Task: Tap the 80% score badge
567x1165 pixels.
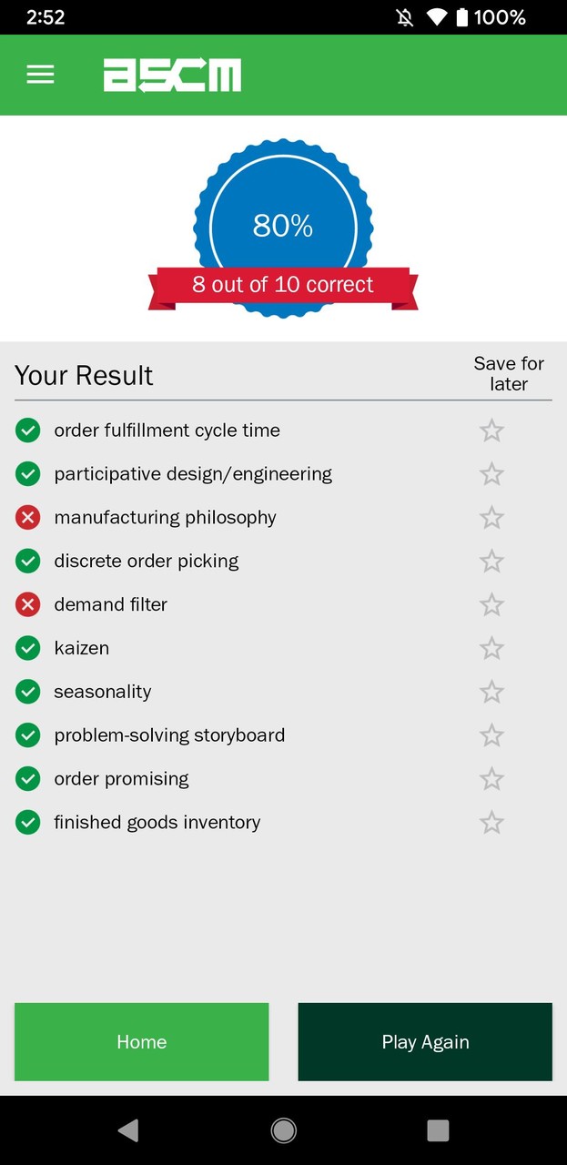Action: click(283, 226)
